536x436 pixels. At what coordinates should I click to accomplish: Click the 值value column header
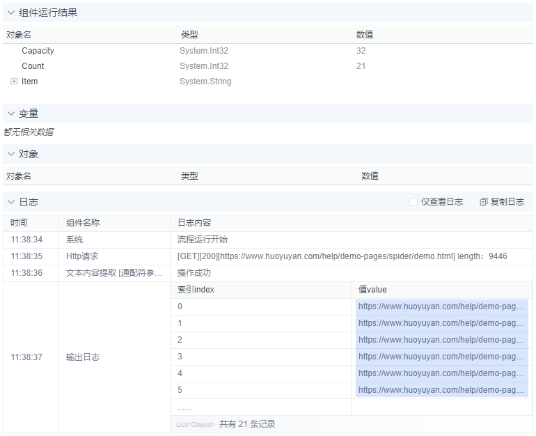point(372,290)
